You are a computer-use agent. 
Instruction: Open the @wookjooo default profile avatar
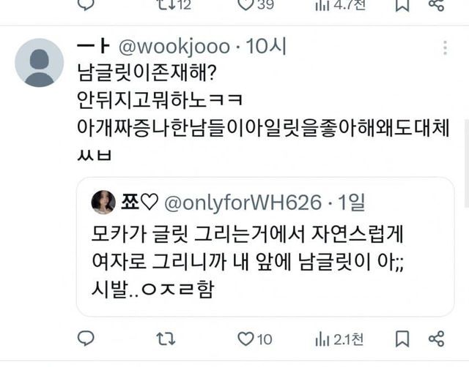pos(39,62)
